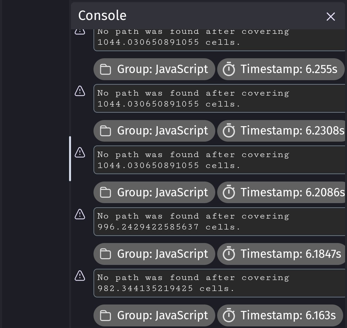Select stopwatch icon in Timestamp 6.2086s chip
347x328 pixels.
229,192
